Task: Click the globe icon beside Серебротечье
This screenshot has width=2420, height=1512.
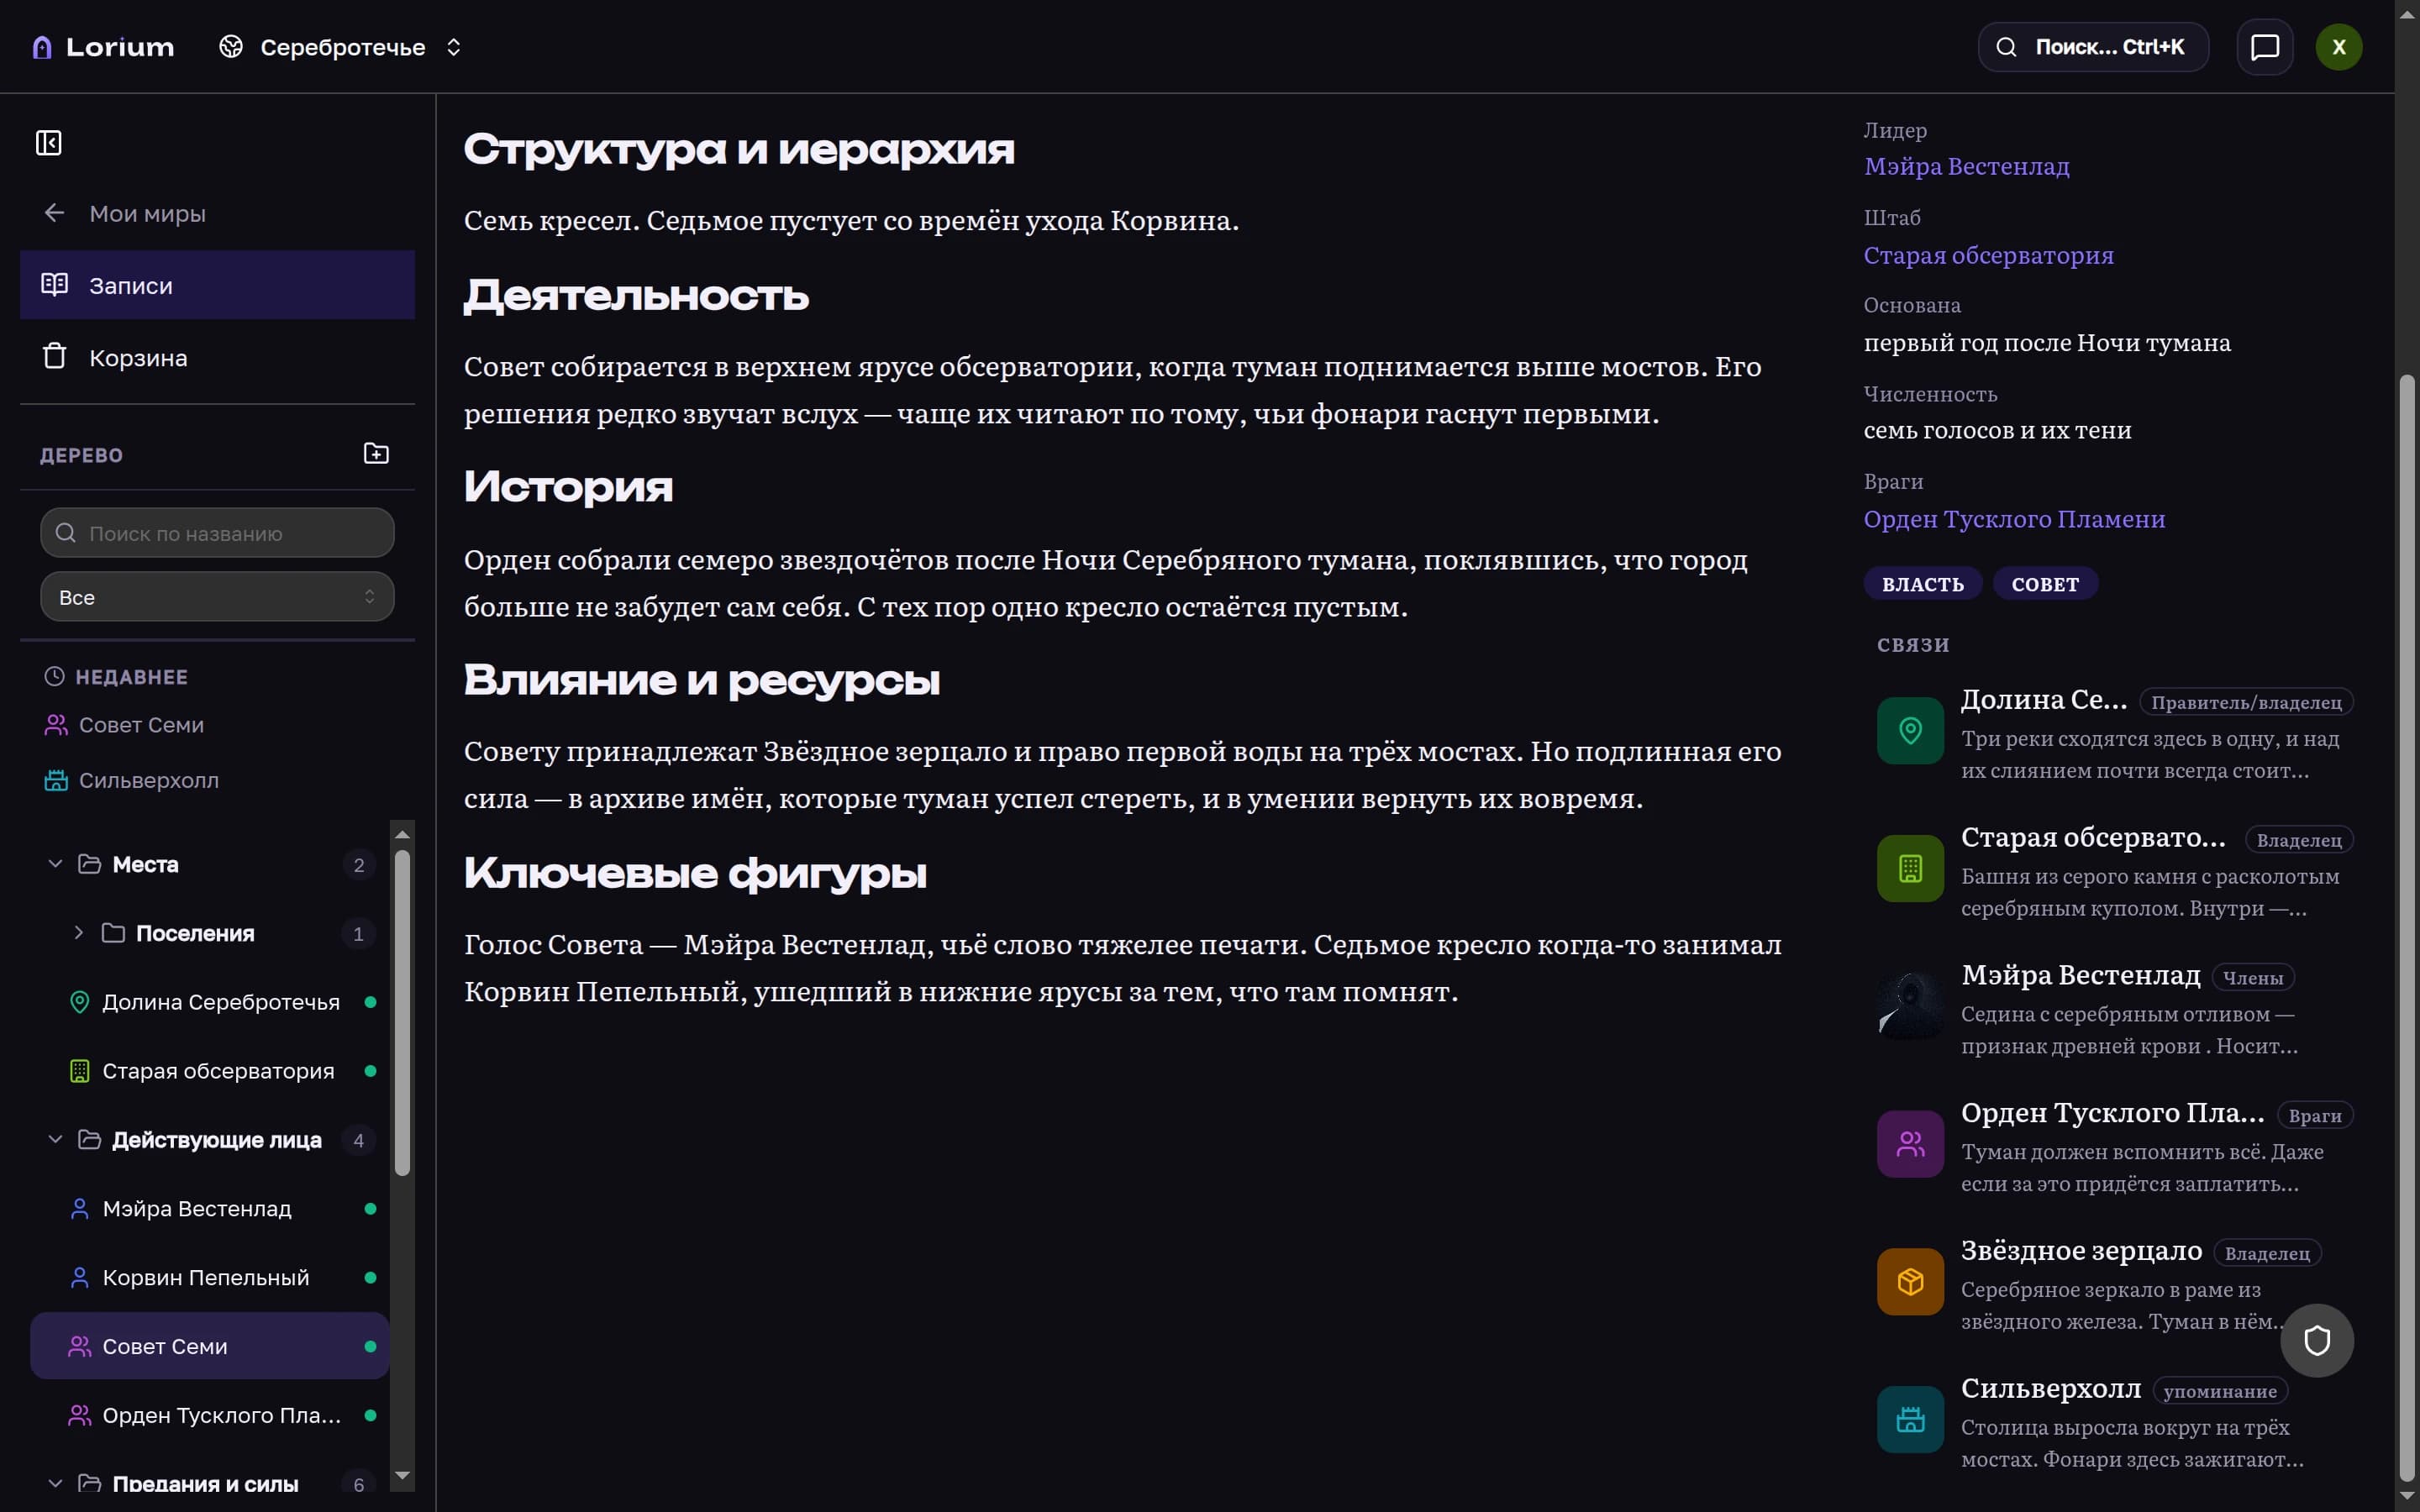Action: (x=231, y=47)
